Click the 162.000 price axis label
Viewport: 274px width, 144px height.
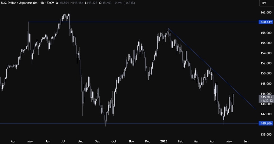coord(266,12)
